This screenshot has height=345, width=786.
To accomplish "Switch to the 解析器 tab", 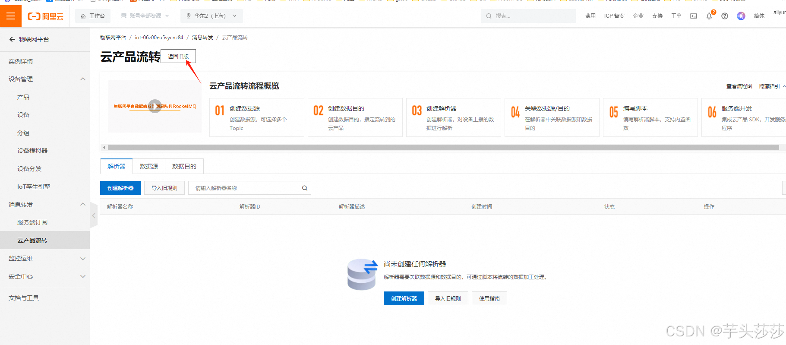I will [x=117, y=166].
